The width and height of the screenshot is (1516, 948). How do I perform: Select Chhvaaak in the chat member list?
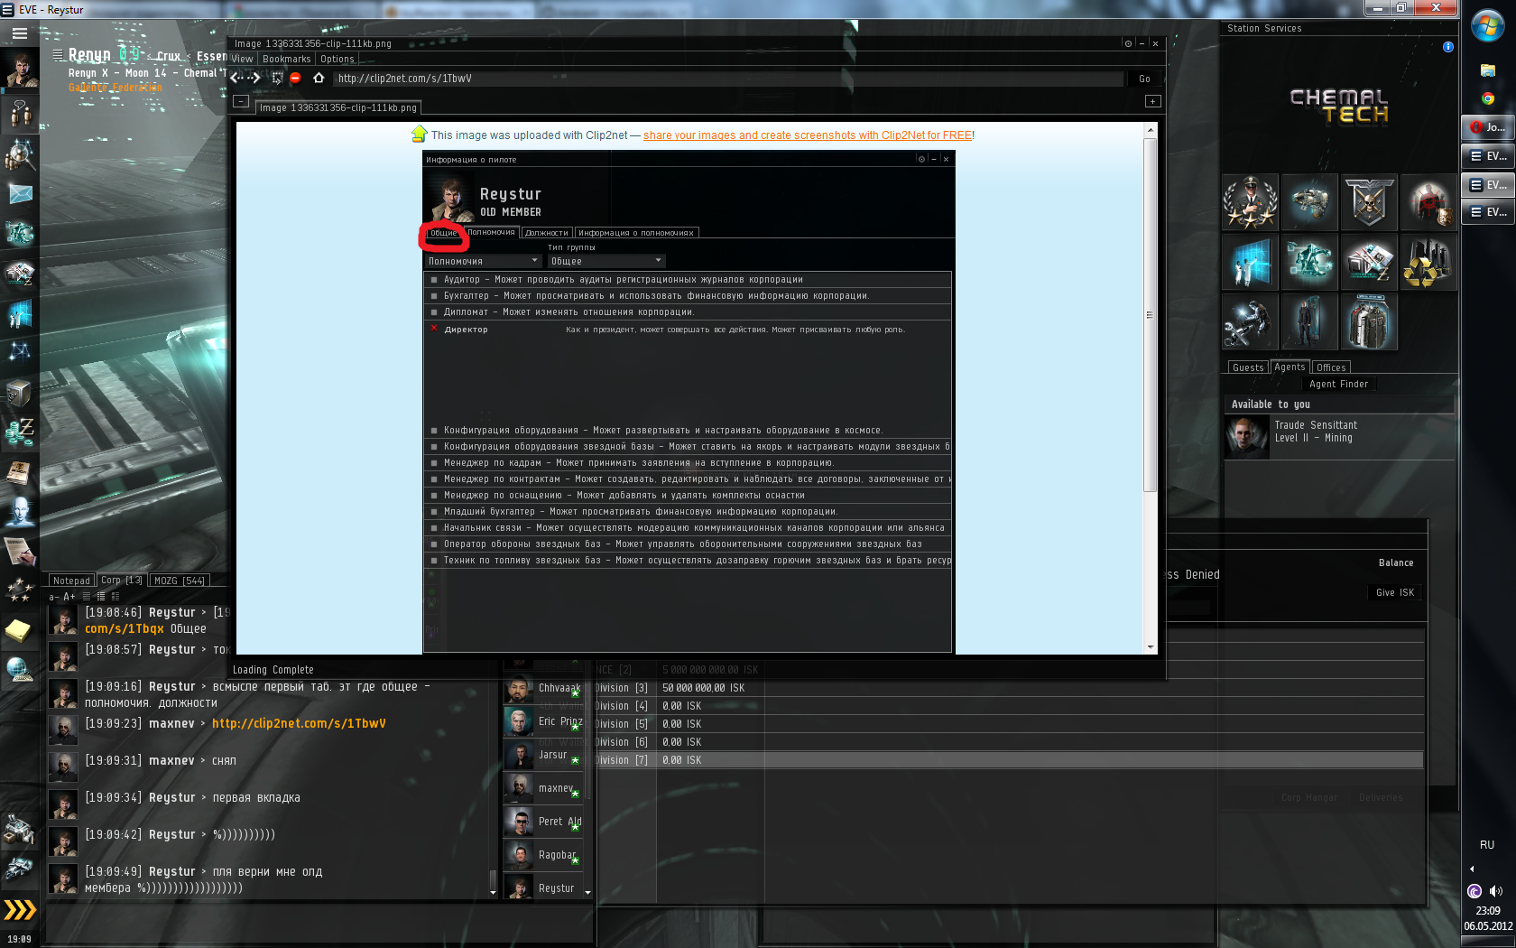click(x=543, y=688)
